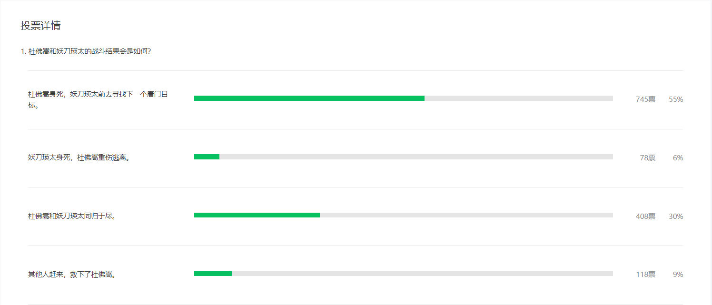Screen dimensions: 712x305
Task: Click option text 妖刀瑛太身死，杜佛嵩重伤逃离
Action: click(x=79, y=157)
